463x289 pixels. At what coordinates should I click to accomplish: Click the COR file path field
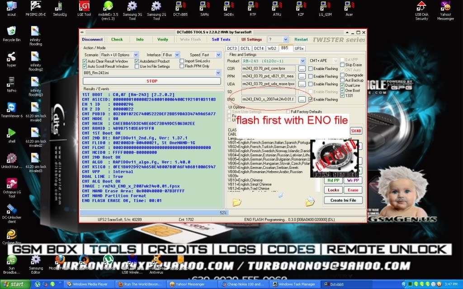pos(269,69)
